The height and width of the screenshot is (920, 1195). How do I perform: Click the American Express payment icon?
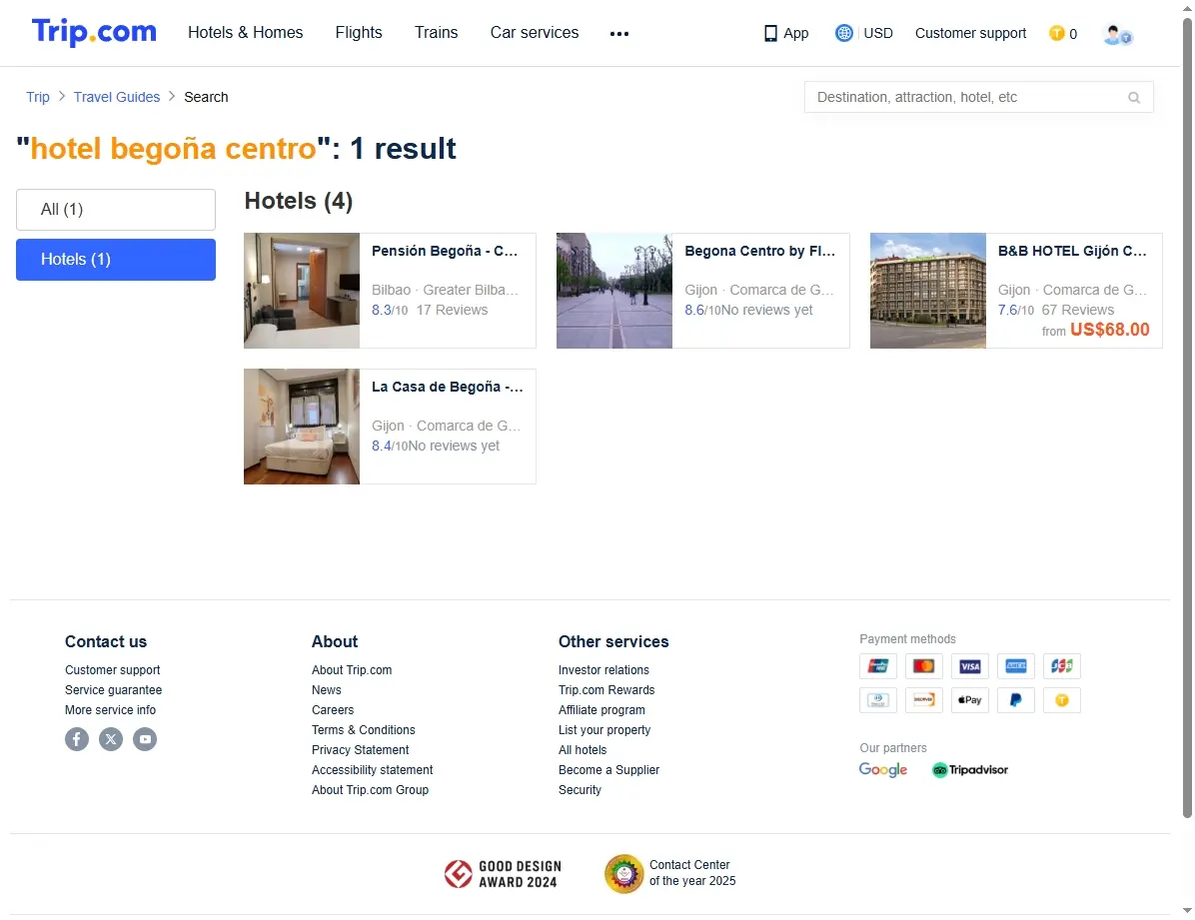point(1016,666)
